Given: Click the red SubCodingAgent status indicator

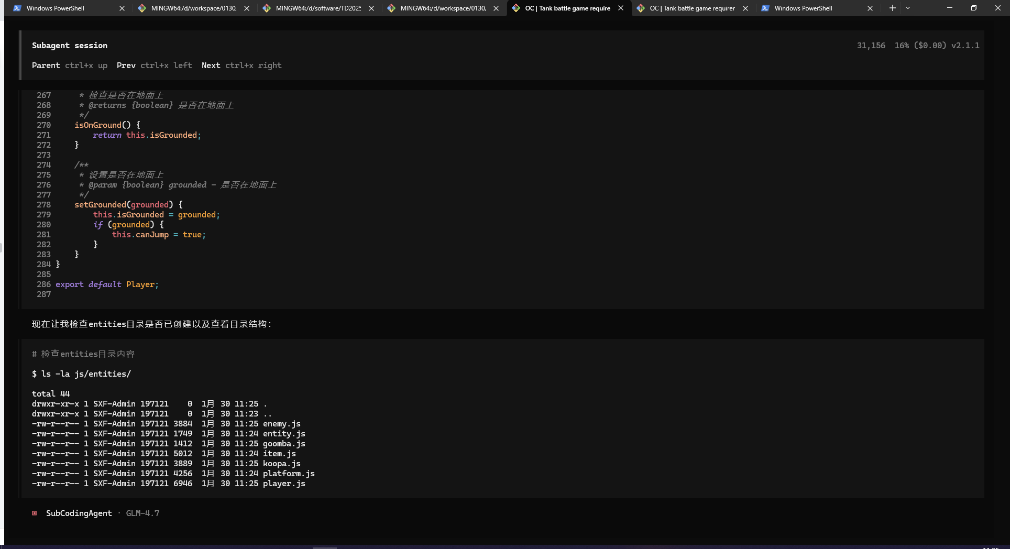Looking at the screenshot, I should [x=35, y=513].
